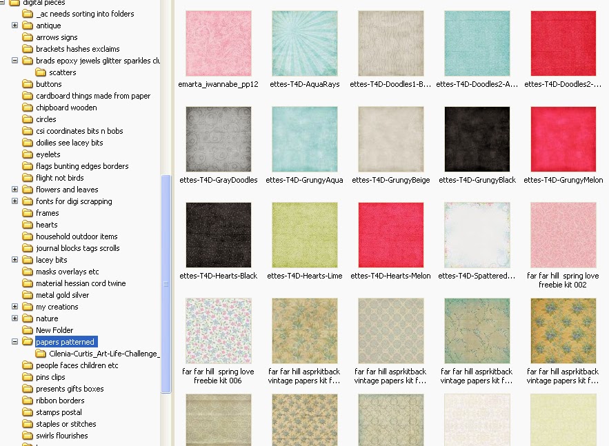Image resolution: width=609 pixels, height=446 pixels.
Task: Select far far hill spring love kit 002 thumbnail
Action: tap(563, 235)
